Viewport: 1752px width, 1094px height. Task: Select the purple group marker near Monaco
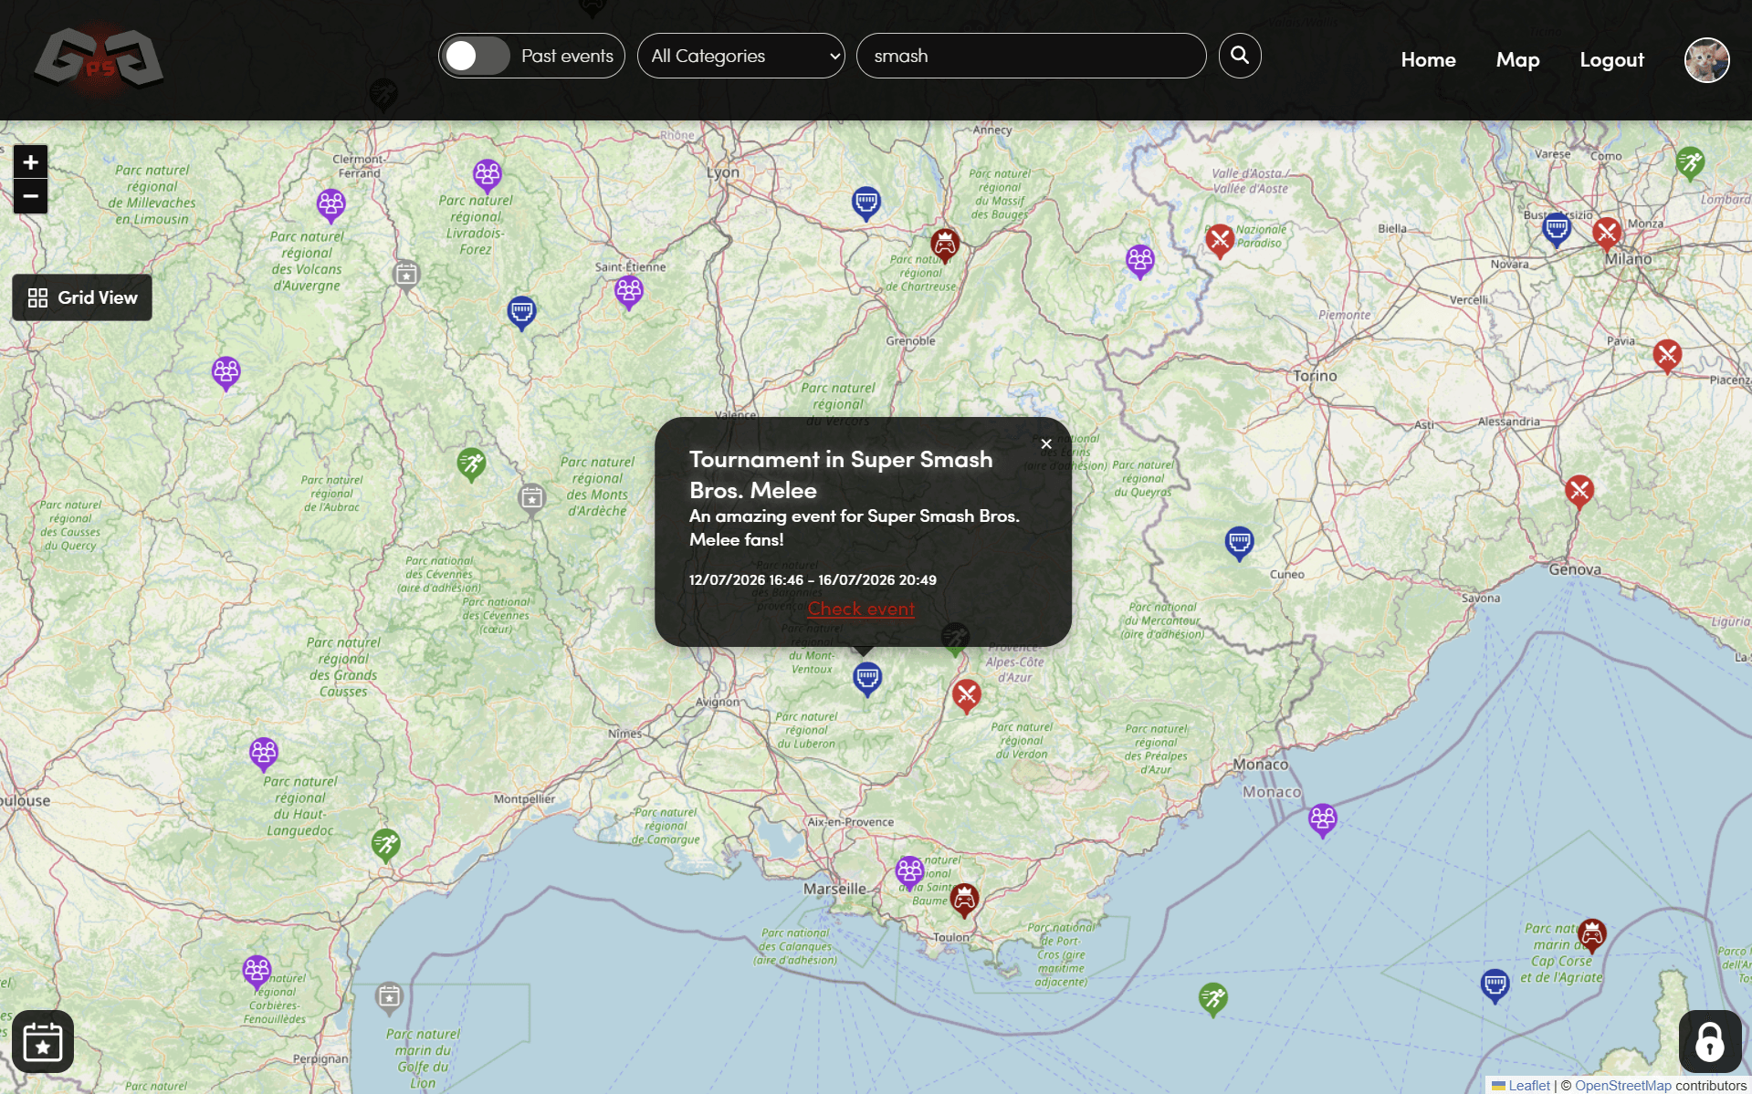pyautogui.click(x=1322, y=818)
